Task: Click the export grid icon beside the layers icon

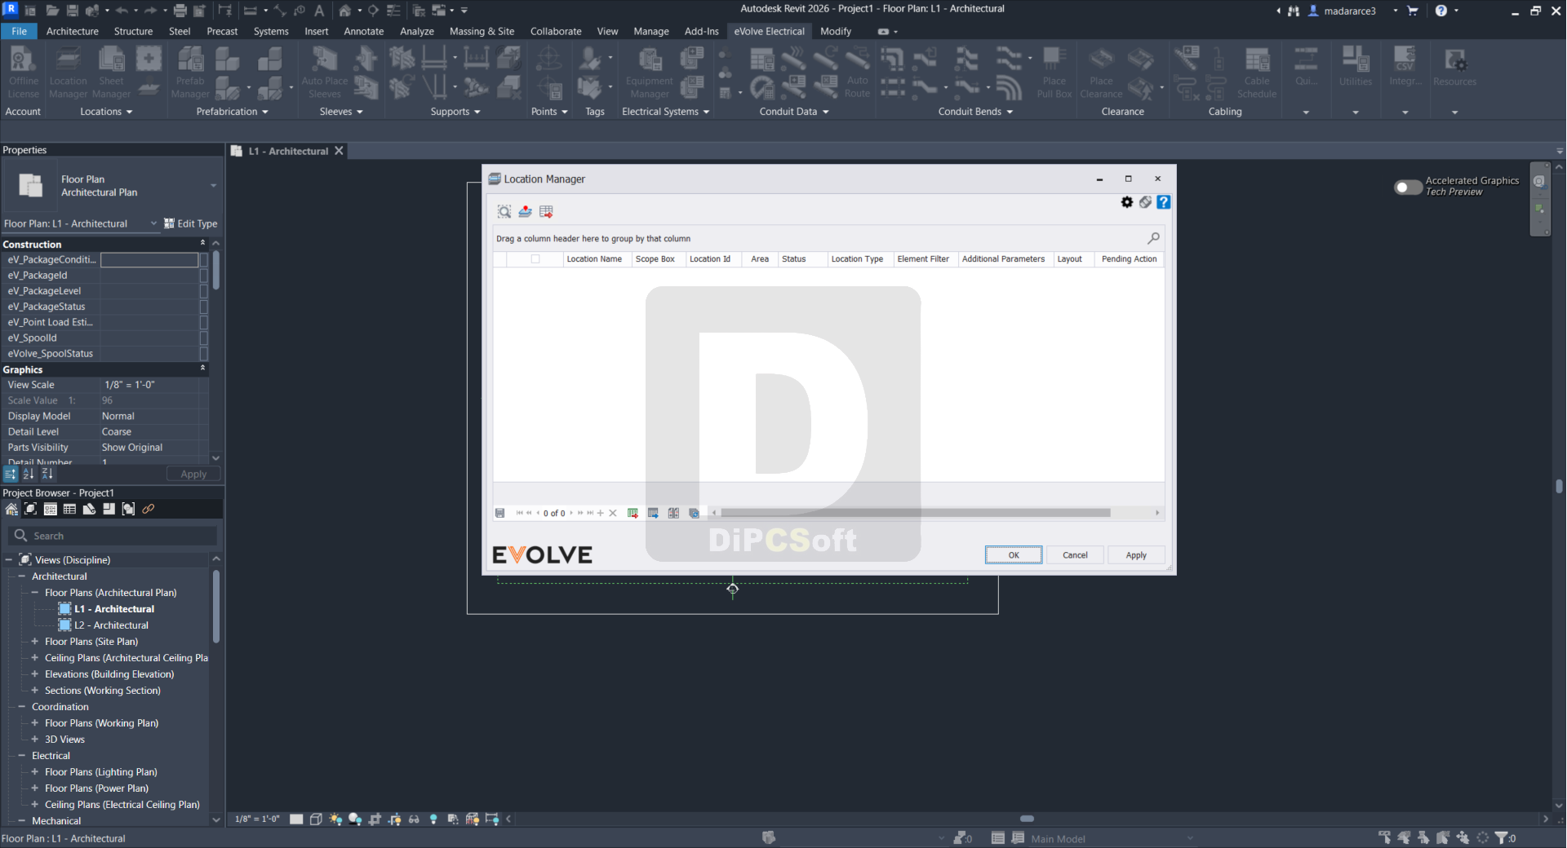Action: (x=546, y=212)
